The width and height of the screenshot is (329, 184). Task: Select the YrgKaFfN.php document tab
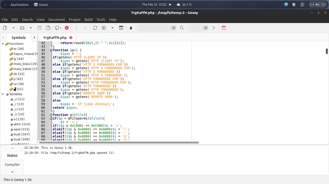[x=55, y=38]
